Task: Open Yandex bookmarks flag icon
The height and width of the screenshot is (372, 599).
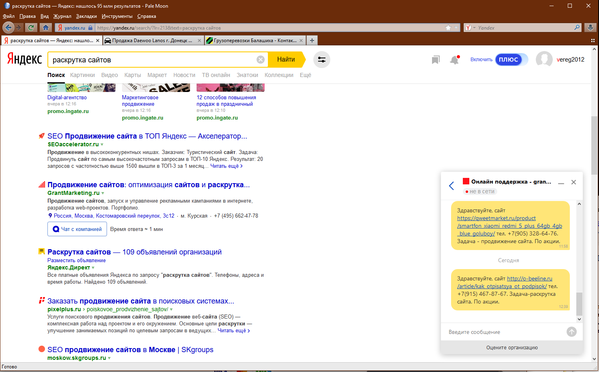Action: pos(436,60)
